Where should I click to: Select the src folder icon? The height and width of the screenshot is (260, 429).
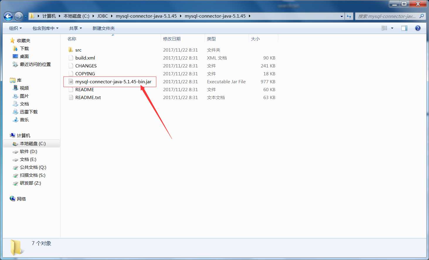71,50
